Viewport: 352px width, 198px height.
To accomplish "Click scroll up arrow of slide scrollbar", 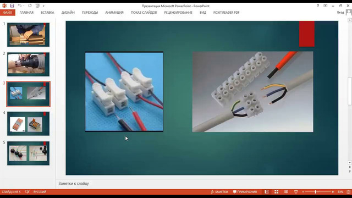I will [x=350, y=20].
